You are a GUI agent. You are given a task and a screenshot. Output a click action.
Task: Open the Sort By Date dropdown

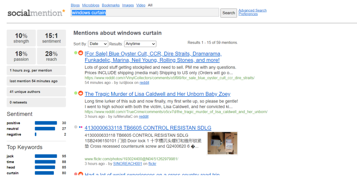[x=98, y=44]
